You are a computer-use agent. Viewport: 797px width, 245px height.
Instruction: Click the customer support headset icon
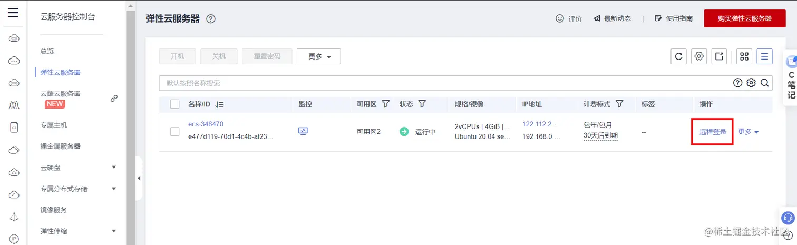pyautogui.click(x=788, y=217)
